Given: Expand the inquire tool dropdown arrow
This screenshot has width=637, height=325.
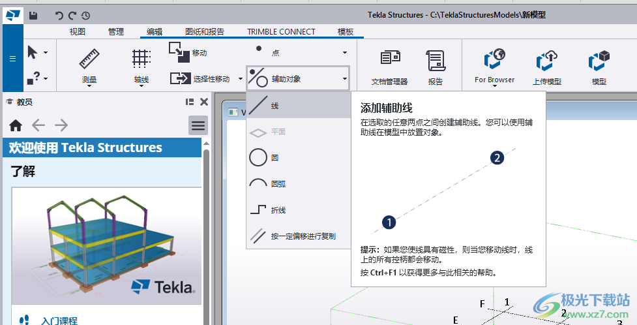Looking at the screenshot, I should 46,78.
